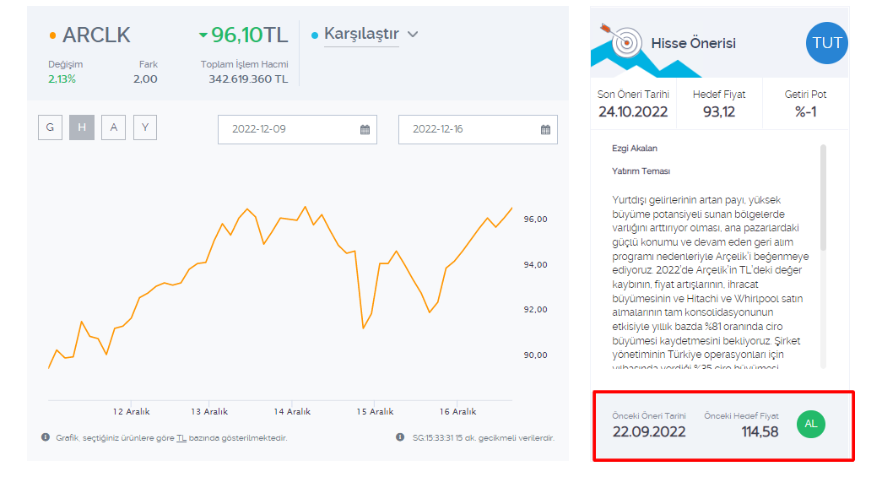This screenshot has height=477, width=882.
Task: Click the price 96,10TL
Action: 249,35
